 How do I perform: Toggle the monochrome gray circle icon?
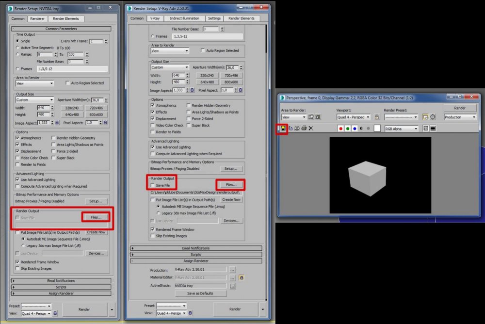pos(368,129)
